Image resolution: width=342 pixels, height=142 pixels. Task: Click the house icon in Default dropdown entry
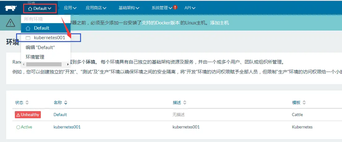coord(28,28)
